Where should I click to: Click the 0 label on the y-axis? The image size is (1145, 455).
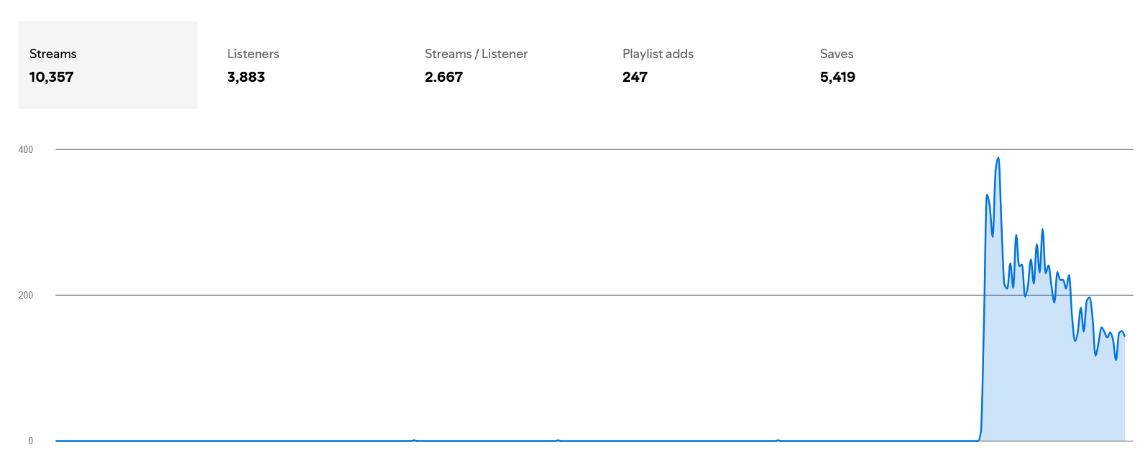30,441
